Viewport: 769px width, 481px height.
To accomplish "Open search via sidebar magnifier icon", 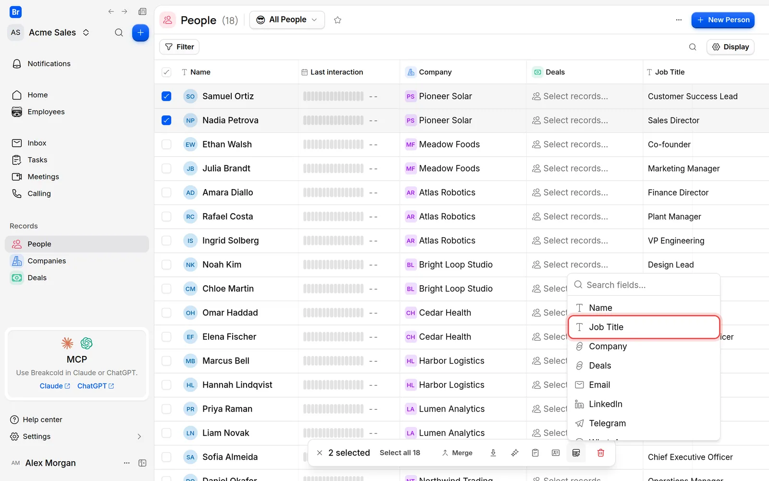I will [119, 33].
